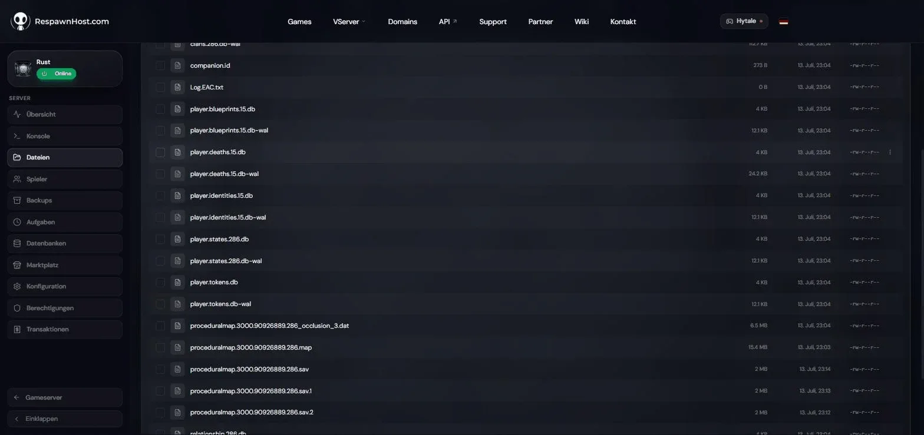Click the date 13. Juli, 23:14 entry

815,369
